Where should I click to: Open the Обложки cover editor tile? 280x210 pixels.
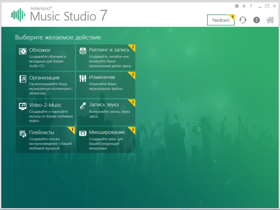pos(45,57)
